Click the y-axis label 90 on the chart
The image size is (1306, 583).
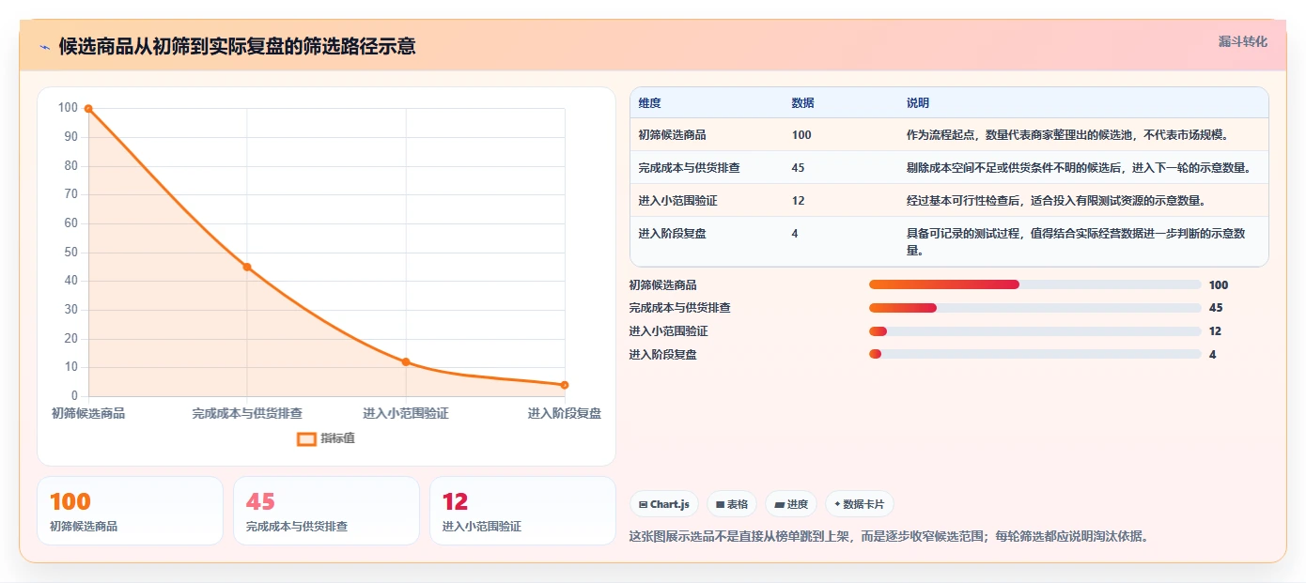70,137
